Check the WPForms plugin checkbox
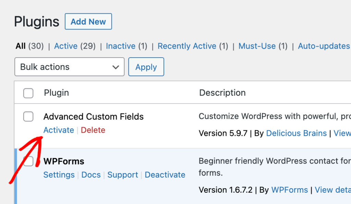The height and width of the screenshot is (204, 351). (28, 161)
